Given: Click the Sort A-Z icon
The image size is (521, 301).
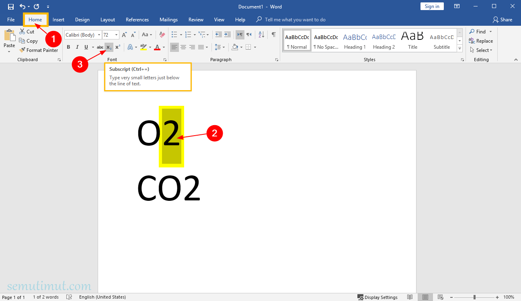Looking at the screenshot, I should click(x=261, y=35).
